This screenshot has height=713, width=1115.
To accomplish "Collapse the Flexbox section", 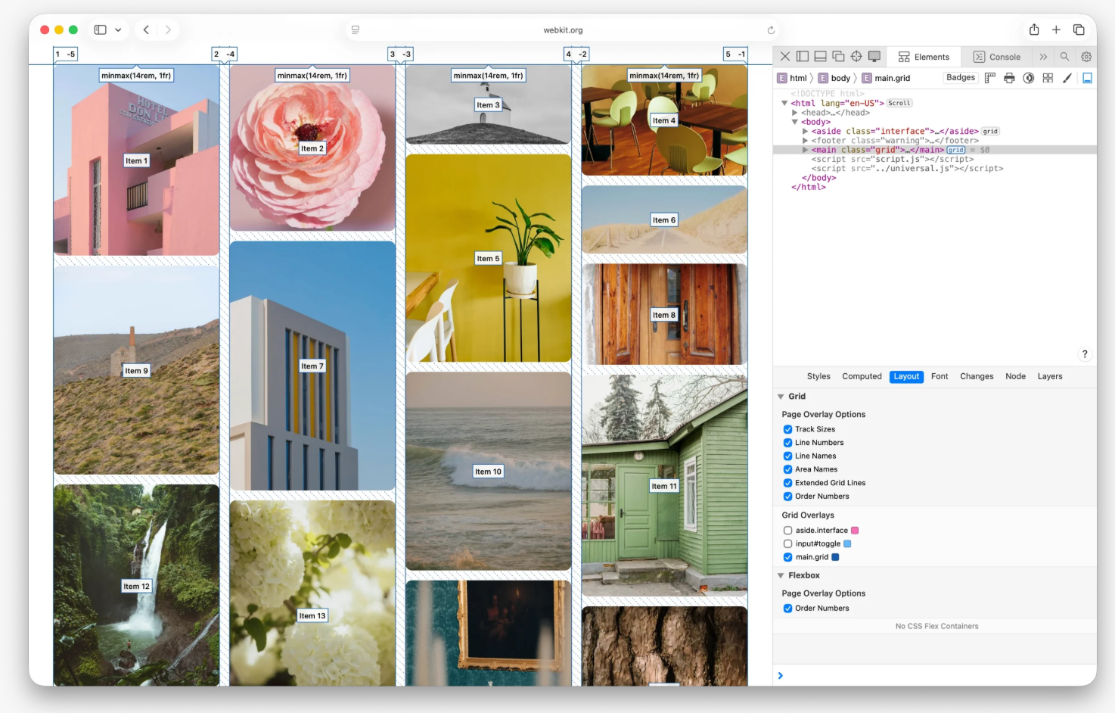I will click(x=781, y=576).
